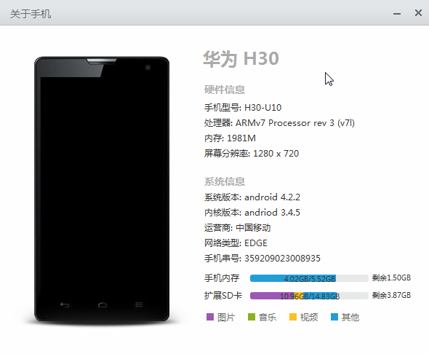This screenshot has width=429, height=354.
Task: Click the 扩展SD卡 storage usage bar
Action: (309, 296)
